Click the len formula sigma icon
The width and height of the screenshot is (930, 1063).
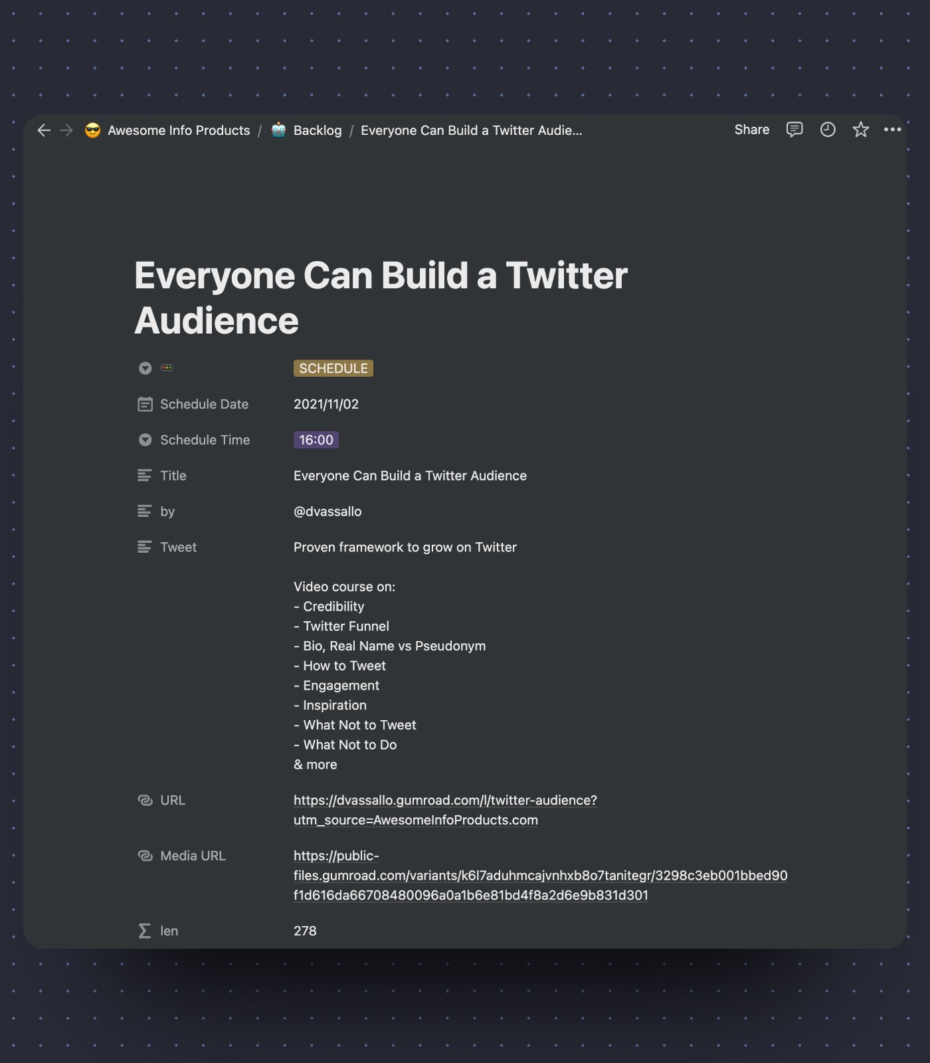pos(144,931)
